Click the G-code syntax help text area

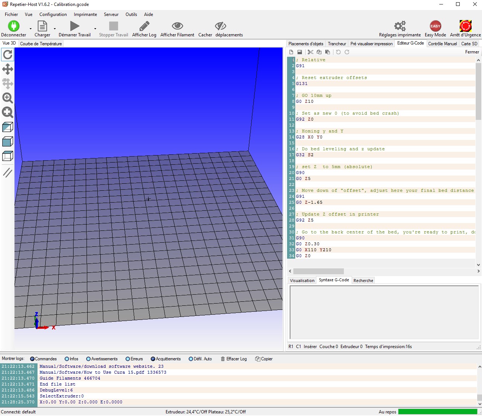click(x=384, y=312)
